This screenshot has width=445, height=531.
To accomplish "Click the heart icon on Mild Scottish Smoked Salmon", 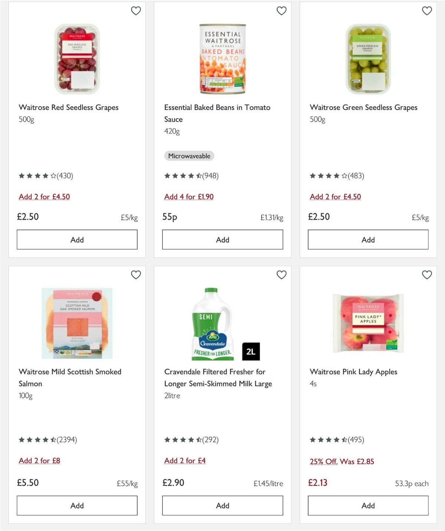I will pos(136,275).
